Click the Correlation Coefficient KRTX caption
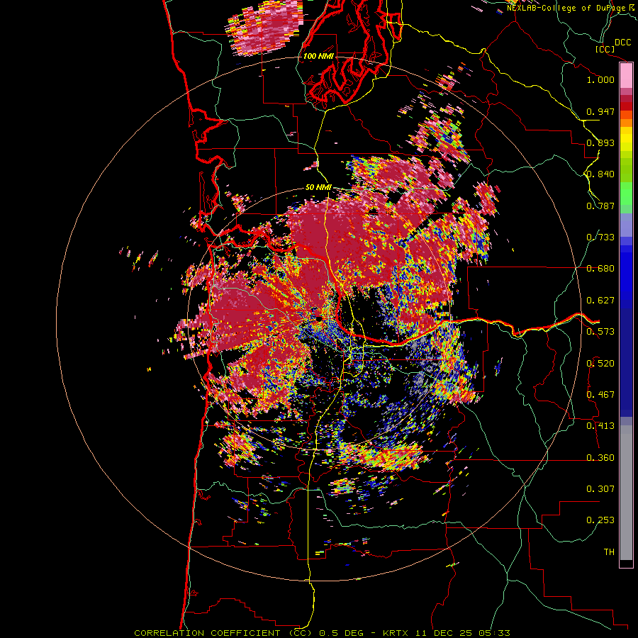The image size is (638, 638). (x=322, y=633)
